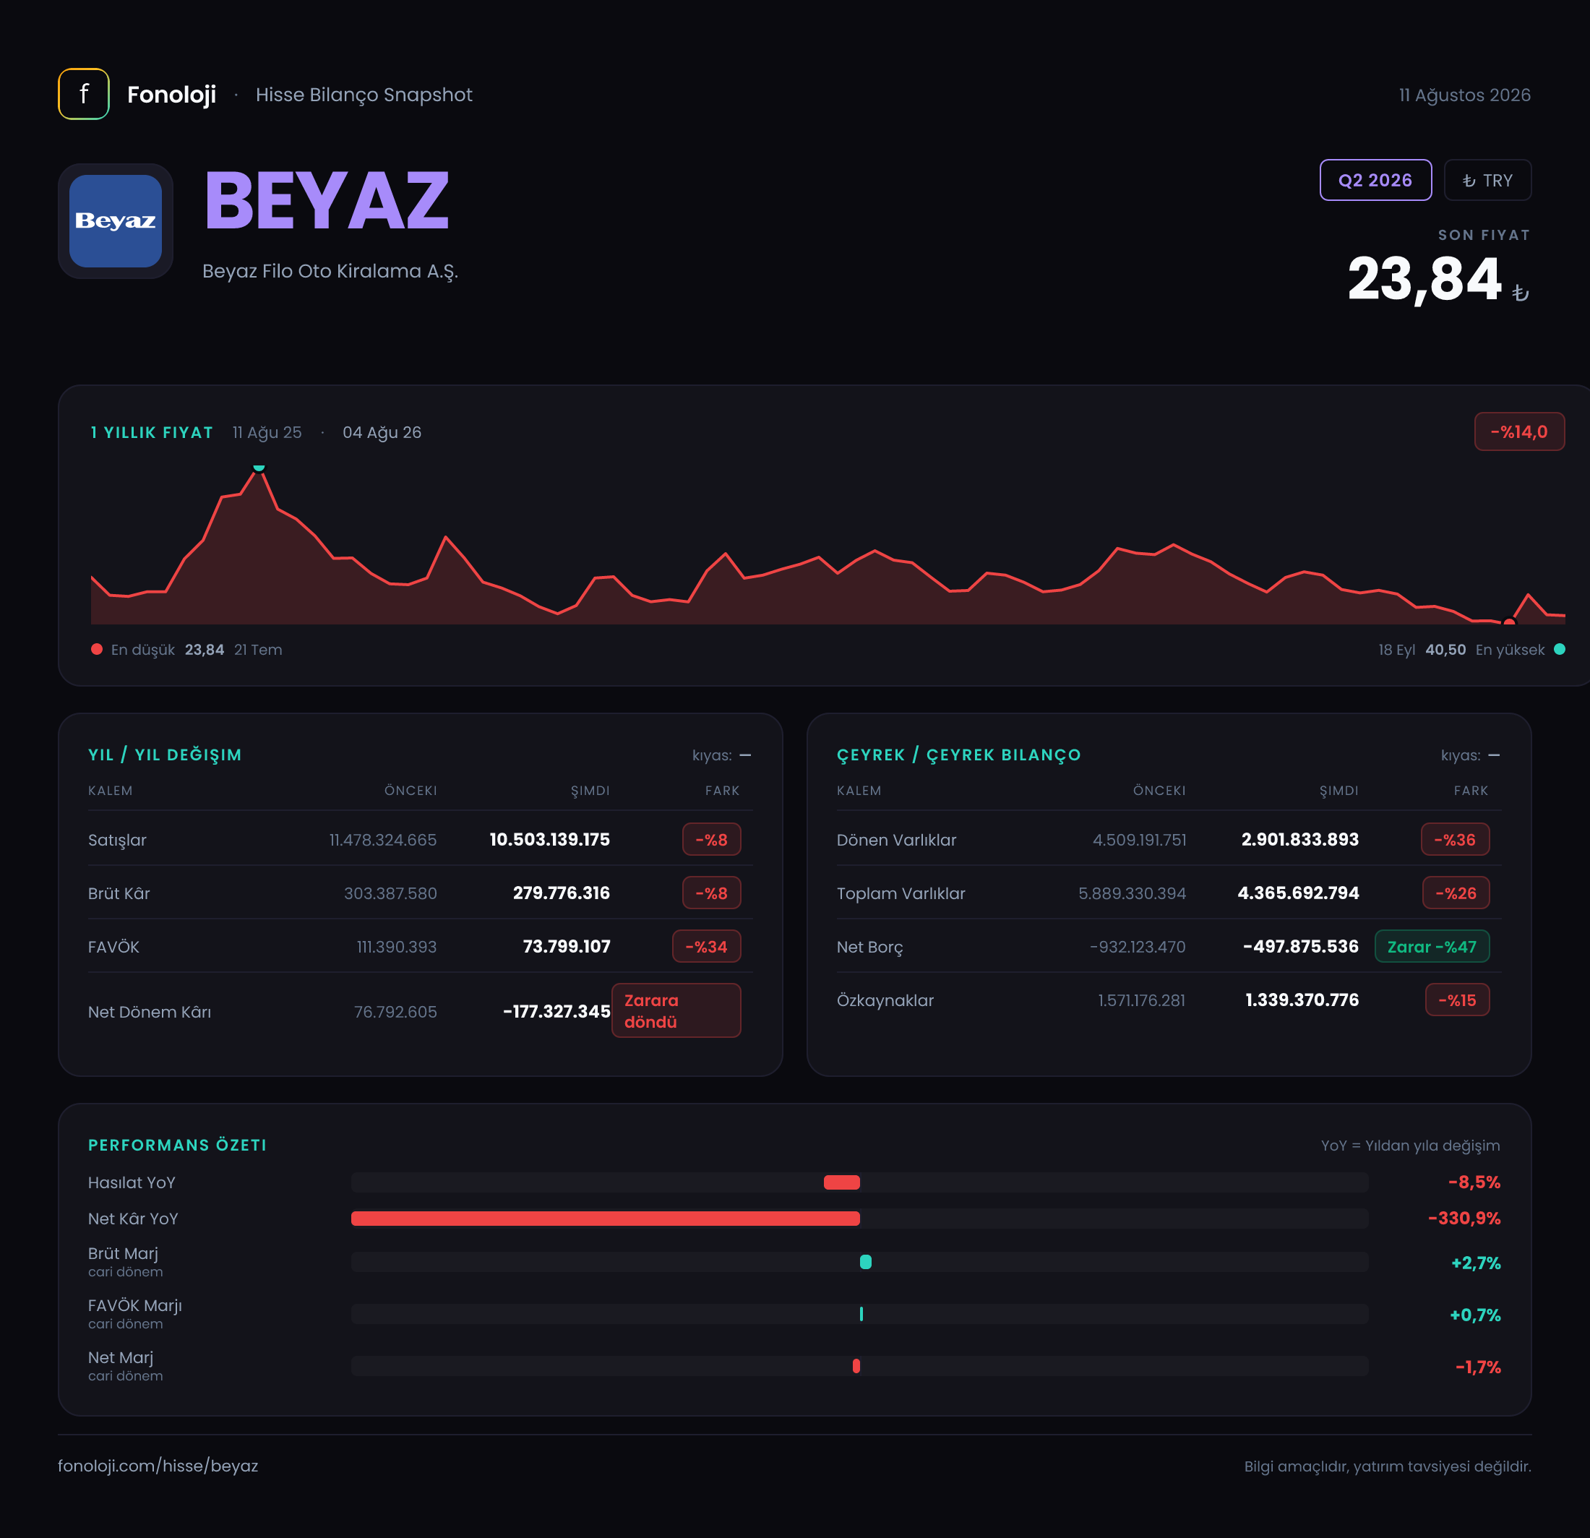Screen dimensions: 1590x1538
Task: Click the FAVÖK -%34 badge
Action: point(707,947)
